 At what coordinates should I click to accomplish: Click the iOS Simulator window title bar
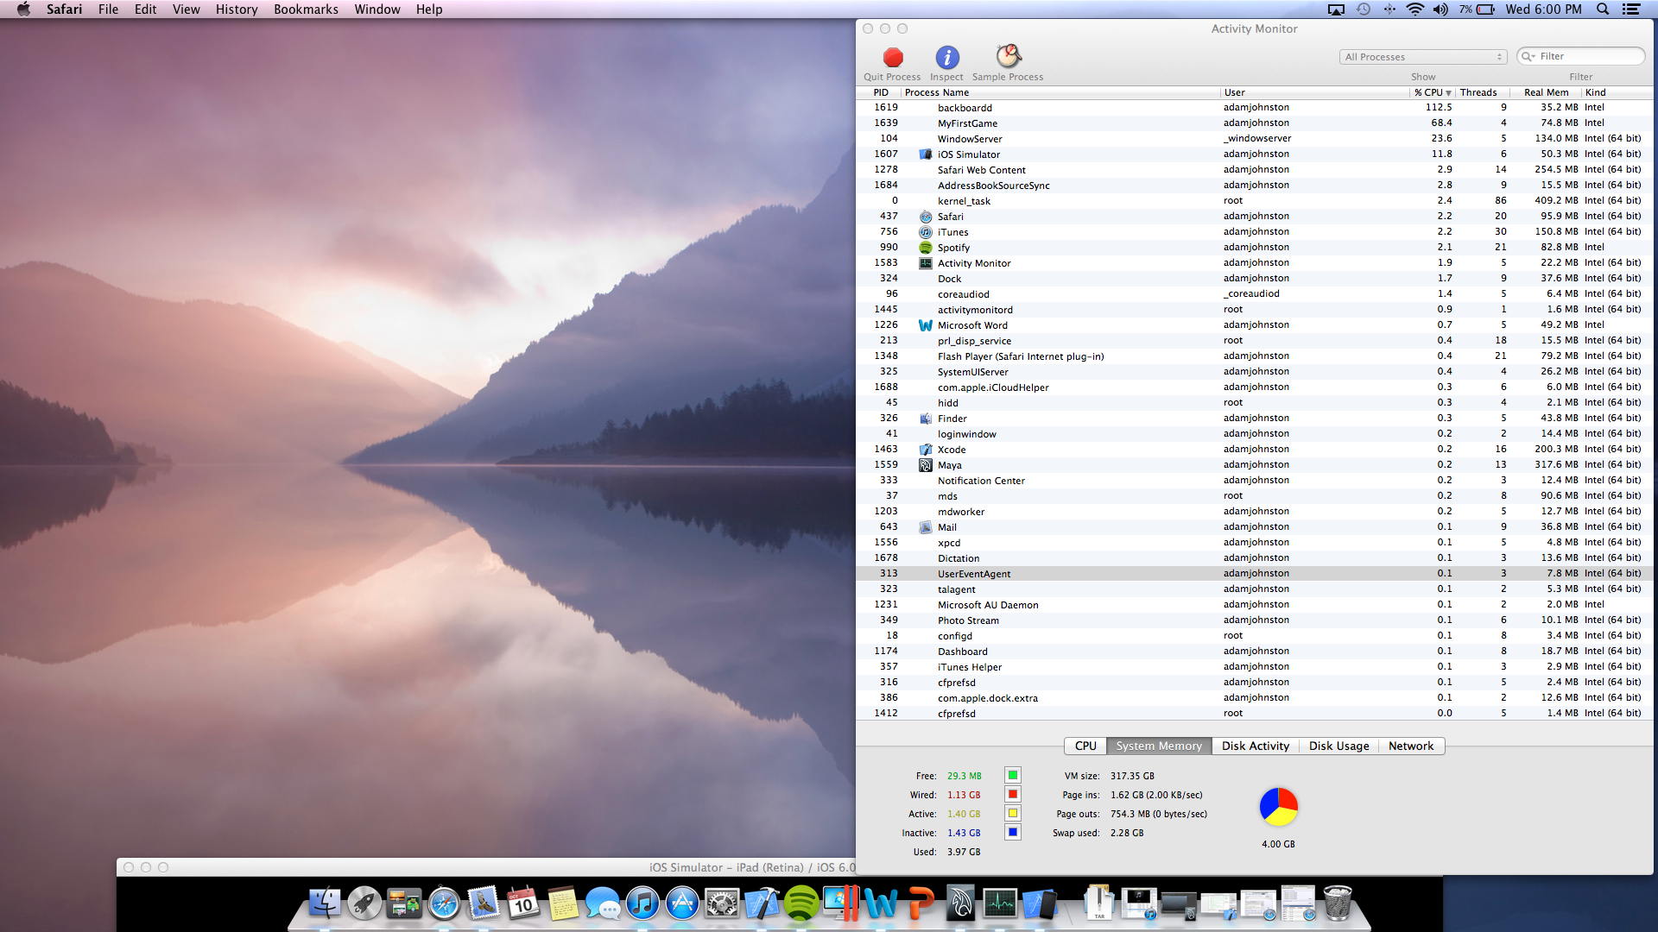pos(486,867)
